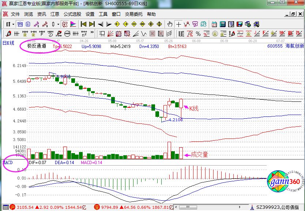Open the period 日 dropdown arrow
The image size is (305, 211).
click(14, 24)
